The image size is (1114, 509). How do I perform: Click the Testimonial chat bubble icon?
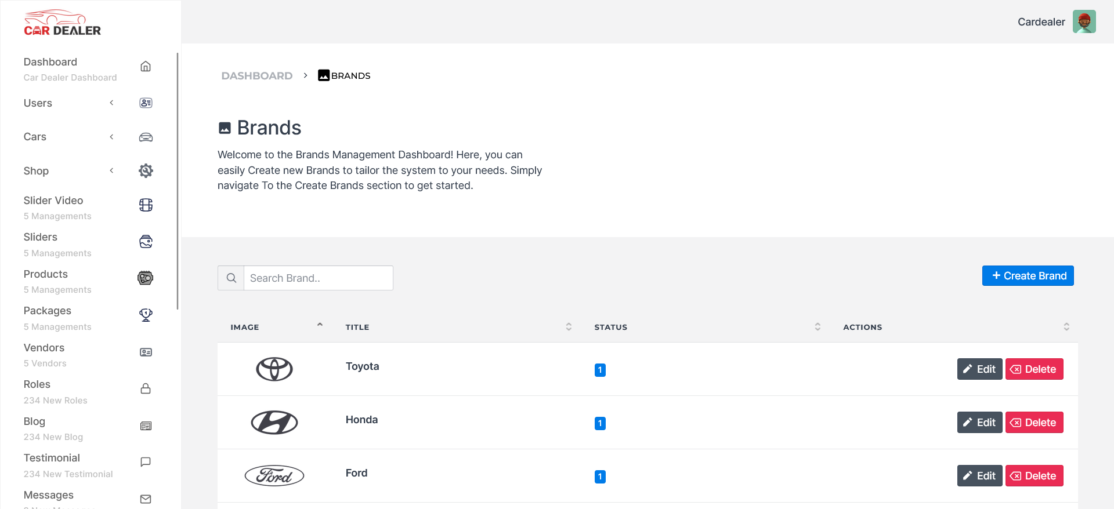[x=146, y=462]
